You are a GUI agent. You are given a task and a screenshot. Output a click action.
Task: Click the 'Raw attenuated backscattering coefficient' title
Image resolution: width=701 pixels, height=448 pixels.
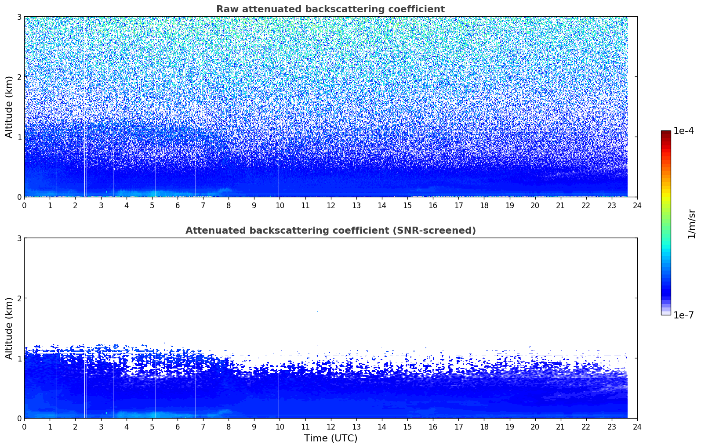(331, 9)
